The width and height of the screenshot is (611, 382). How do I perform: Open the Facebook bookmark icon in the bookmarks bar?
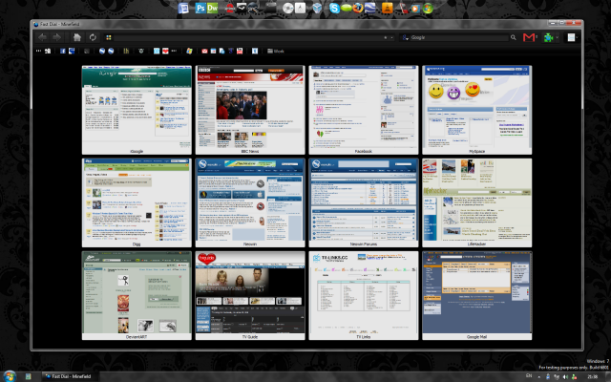[63, 51]
